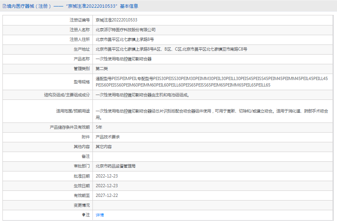Select effective date 2022-12-23 in 生效日期 row
The height and width of the screenshot is (224, 337).
click(x=107, y=186)
